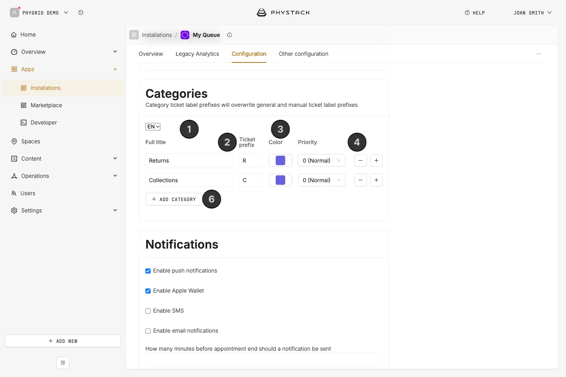The width and height of the screenshot is (566, 377).
Task: Remove the Collections category with minus
Action: click(360, 180)
